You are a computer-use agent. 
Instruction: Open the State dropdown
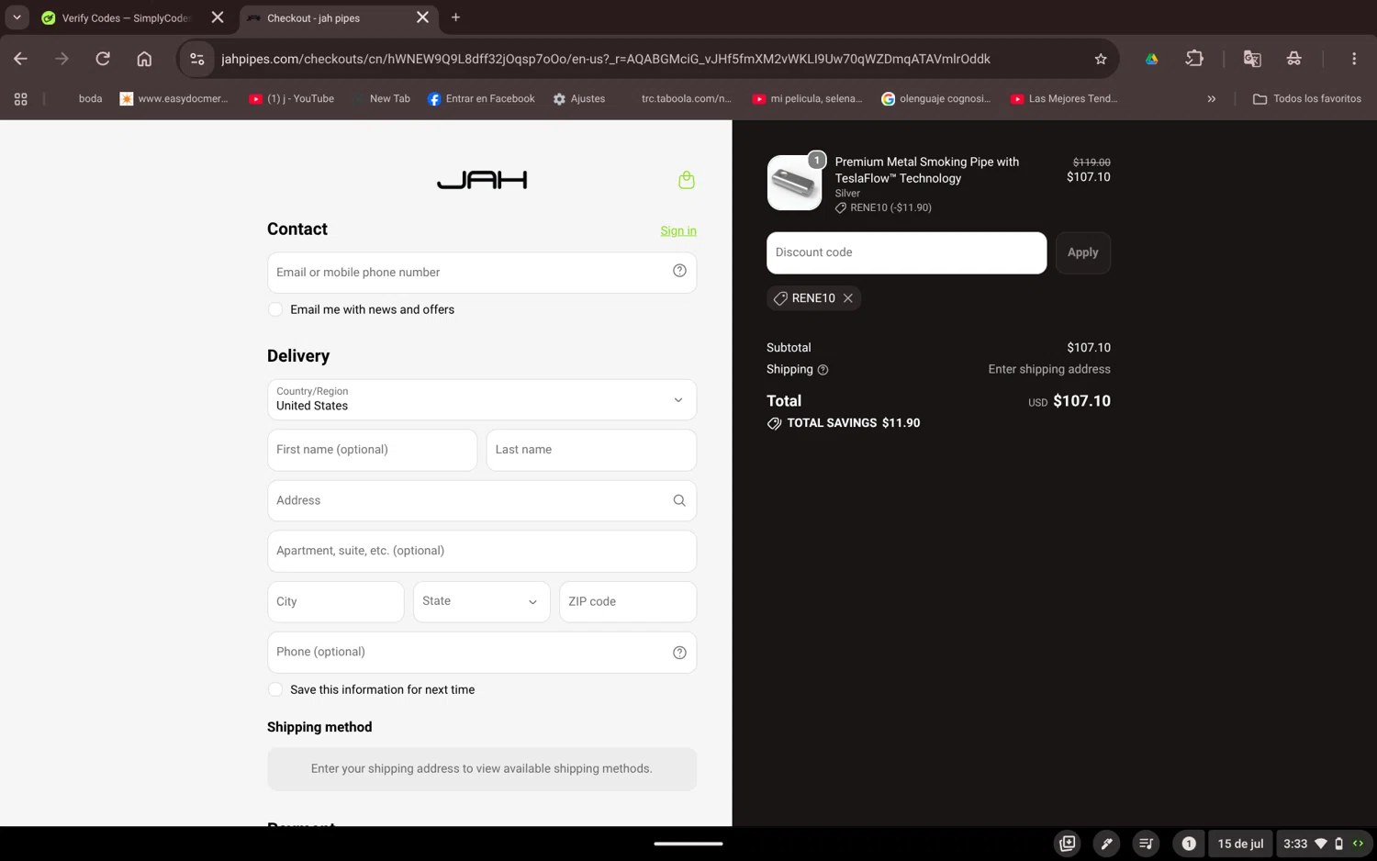tap(482, 602)
